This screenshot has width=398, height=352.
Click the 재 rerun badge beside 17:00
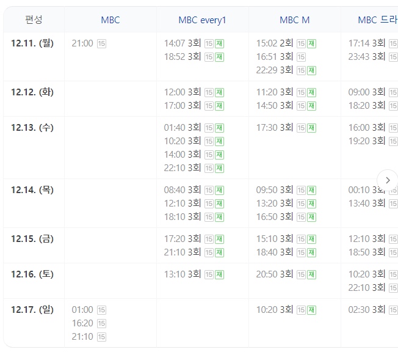[x=220, y=106]
